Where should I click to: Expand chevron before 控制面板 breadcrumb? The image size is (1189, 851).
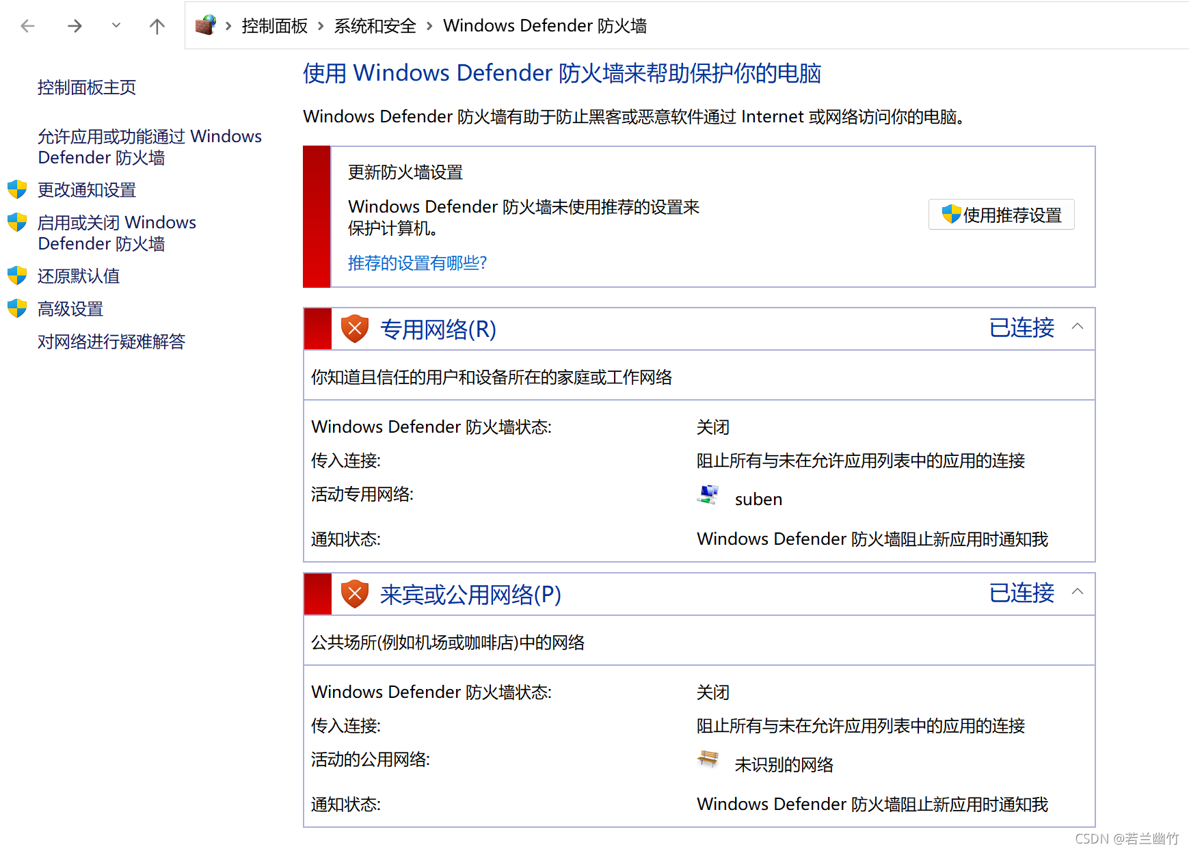tap(228, 26)
